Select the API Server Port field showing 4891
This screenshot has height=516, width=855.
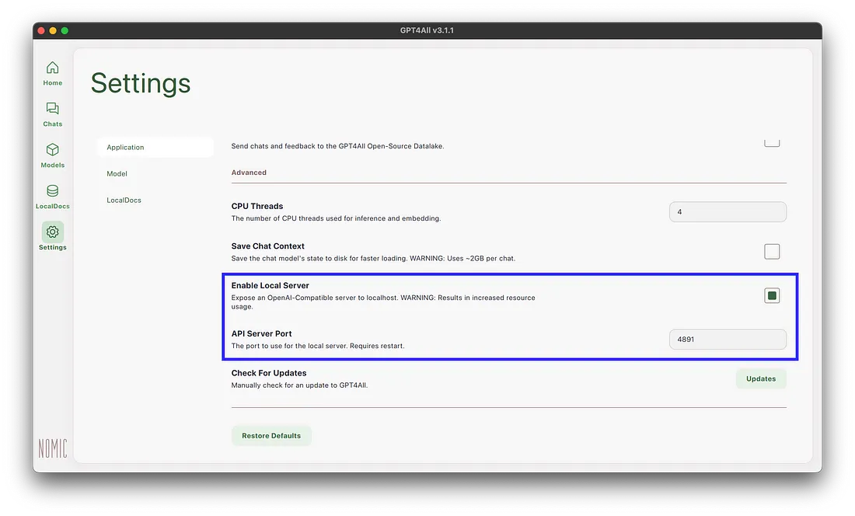coord(727,339)
